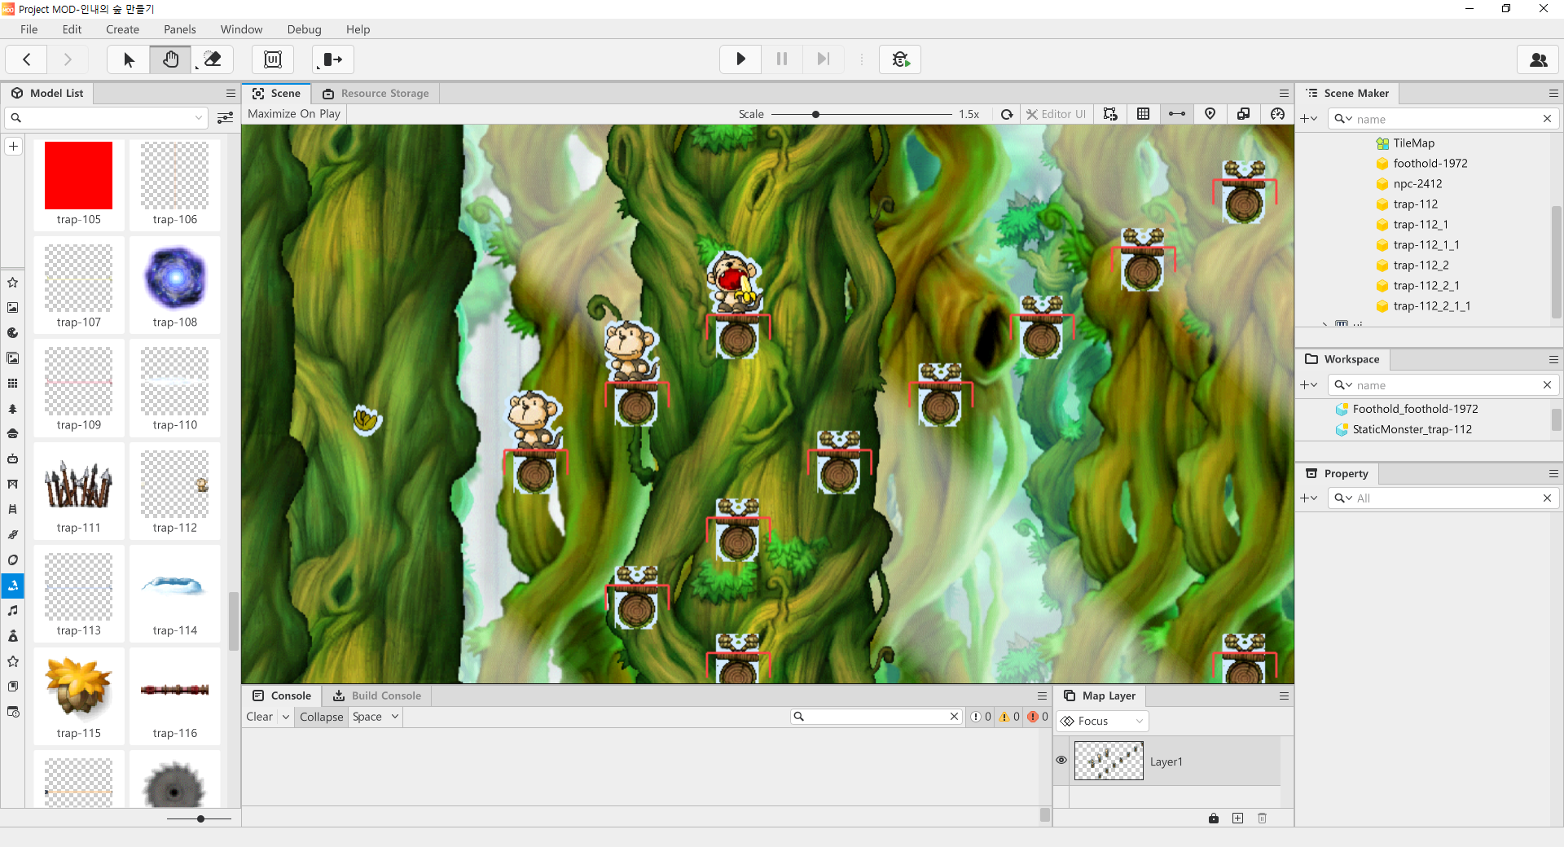This screenshot has width=1564, height=847.
Task: Open the Model List panel menu
Action: click(x=231, y=94)
